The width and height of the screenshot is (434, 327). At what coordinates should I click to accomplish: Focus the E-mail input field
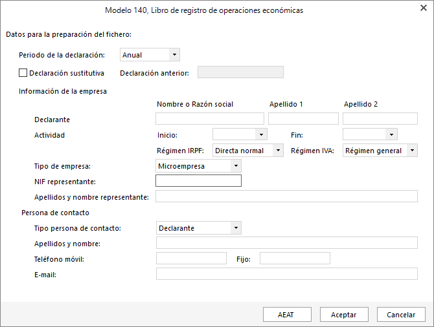point(287,274)
